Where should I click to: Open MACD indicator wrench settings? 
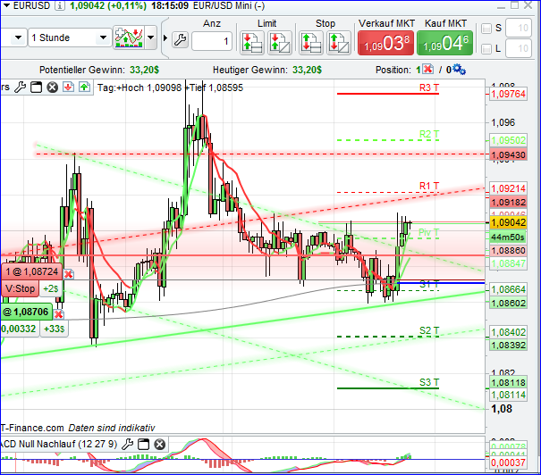(x=129, y=444)
